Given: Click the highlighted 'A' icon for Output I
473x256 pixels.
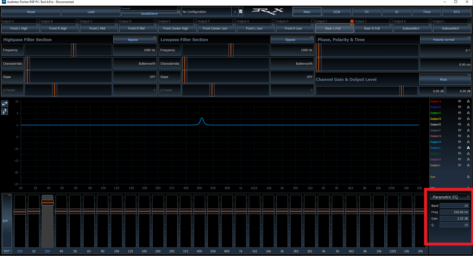Looking at the screenshot, I should click(468, 148).
